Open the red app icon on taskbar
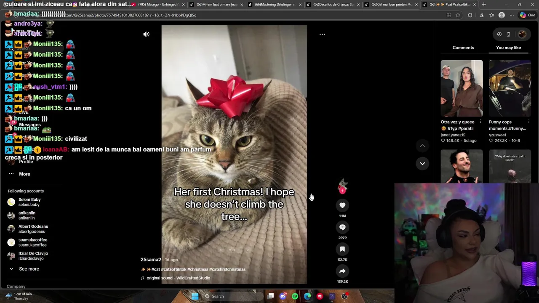Image resolution: width=539 pixels, height=303 pixels. [320, 296]
